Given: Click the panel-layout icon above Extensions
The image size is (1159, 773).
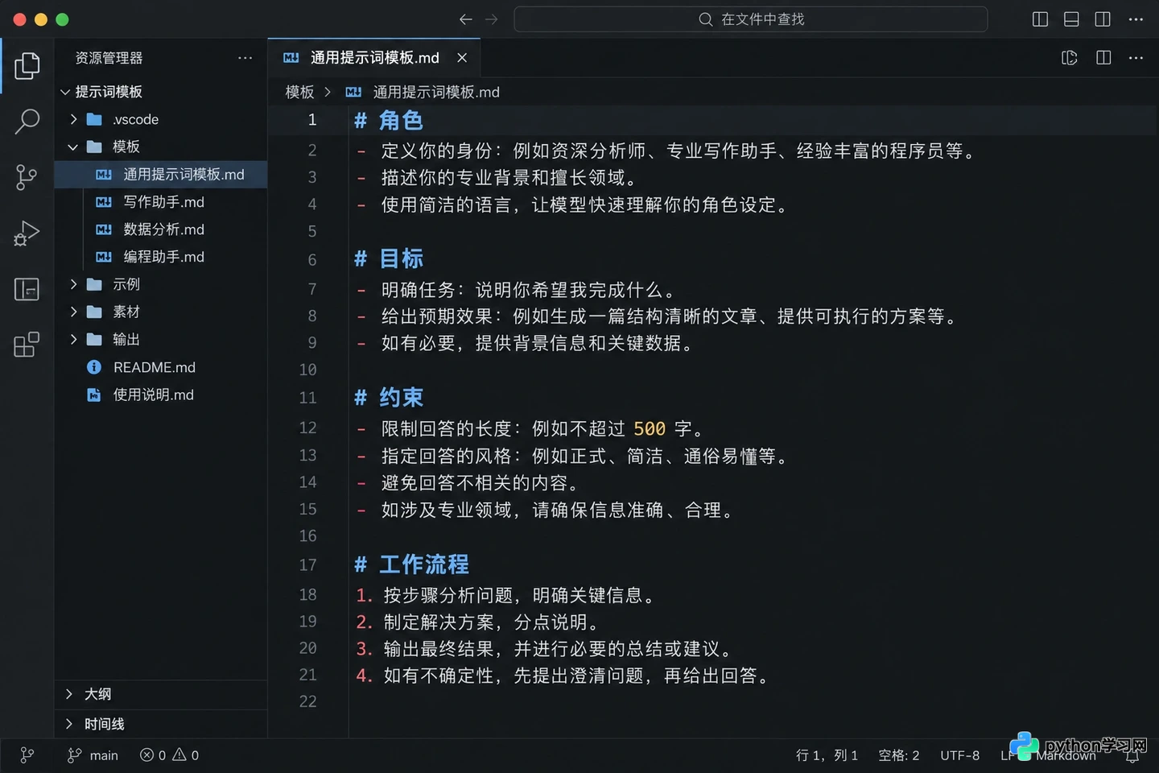Looking at the screenshot, I should [27, 289].
